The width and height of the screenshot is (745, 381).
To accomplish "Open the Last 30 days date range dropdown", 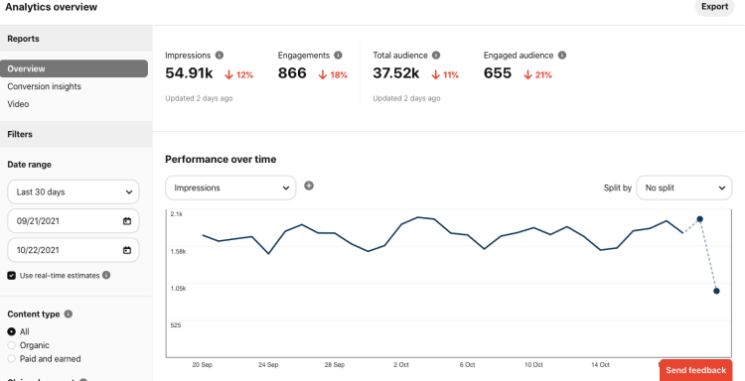I will coord(74,192).
